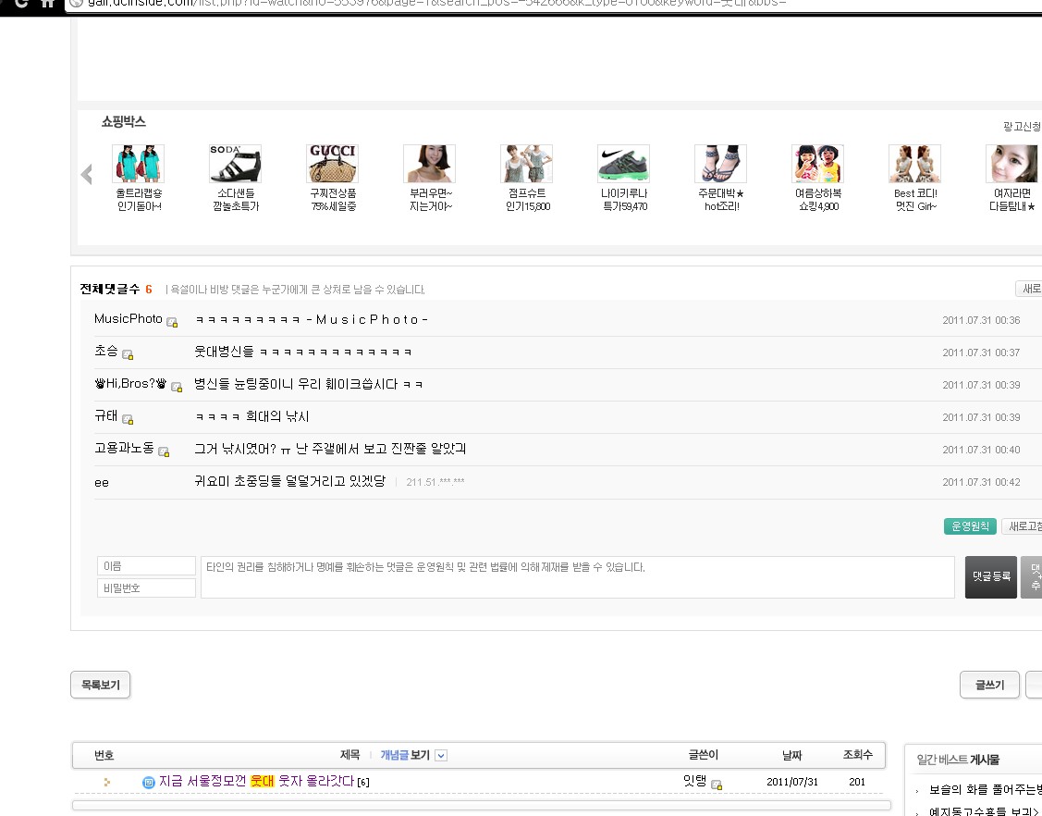Image resolution: width=1042 pixels, height=816 pixels.
Task: Click the shopping box previous arrow
Action: click(x=86, y=174)
